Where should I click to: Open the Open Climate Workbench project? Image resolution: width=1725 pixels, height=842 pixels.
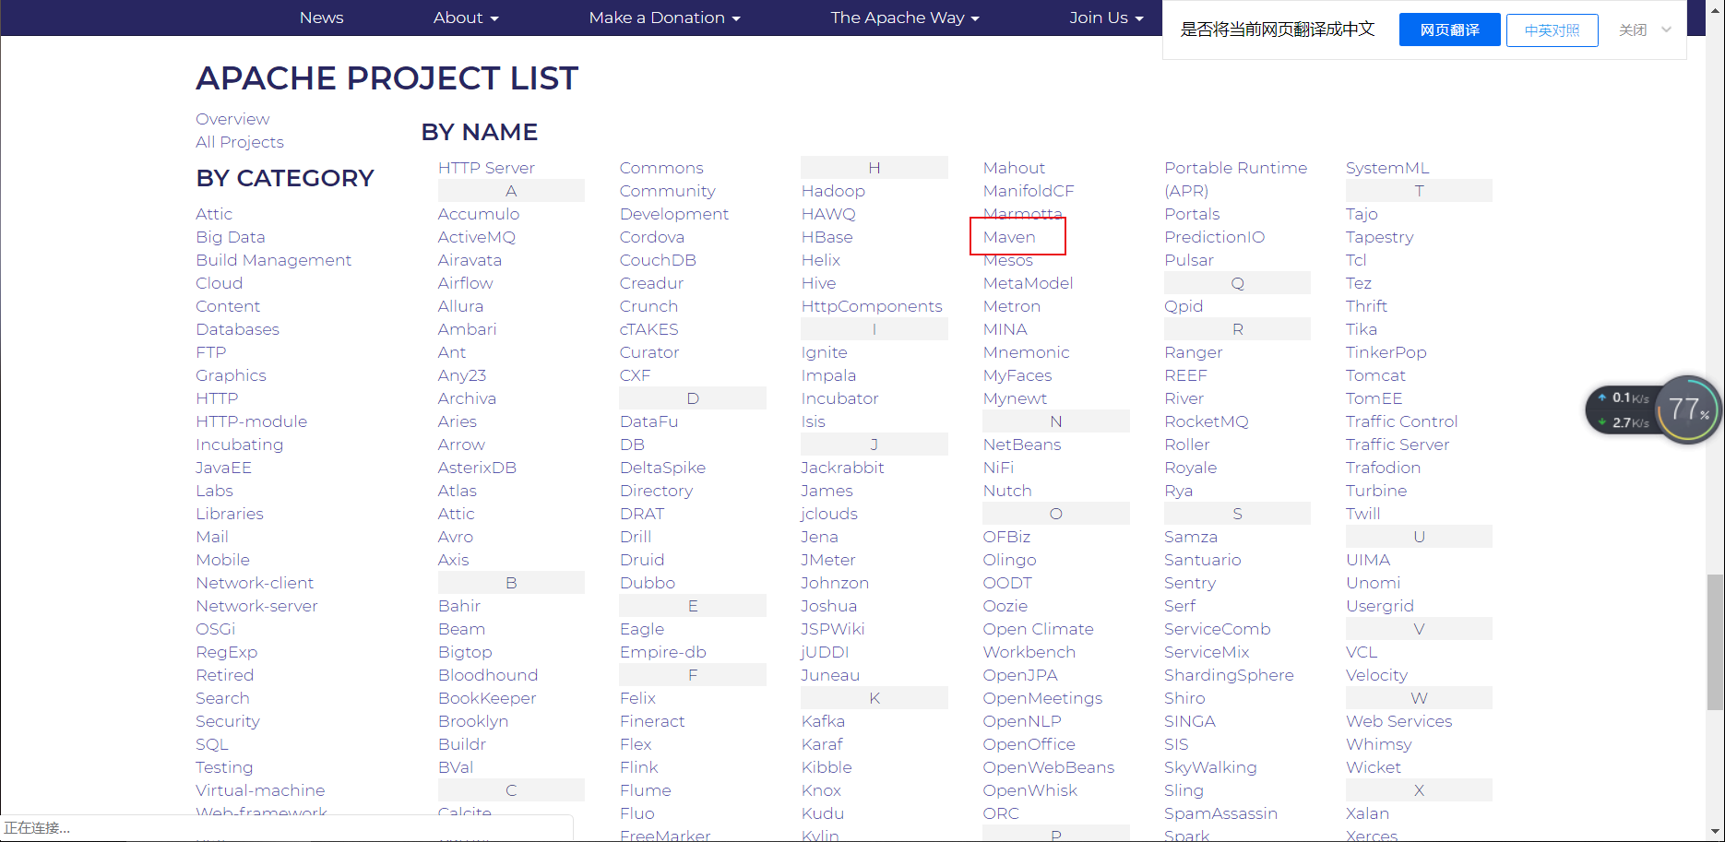tap(1039, 640)
